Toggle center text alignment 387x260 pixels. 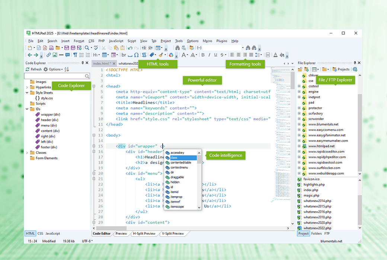239,55
